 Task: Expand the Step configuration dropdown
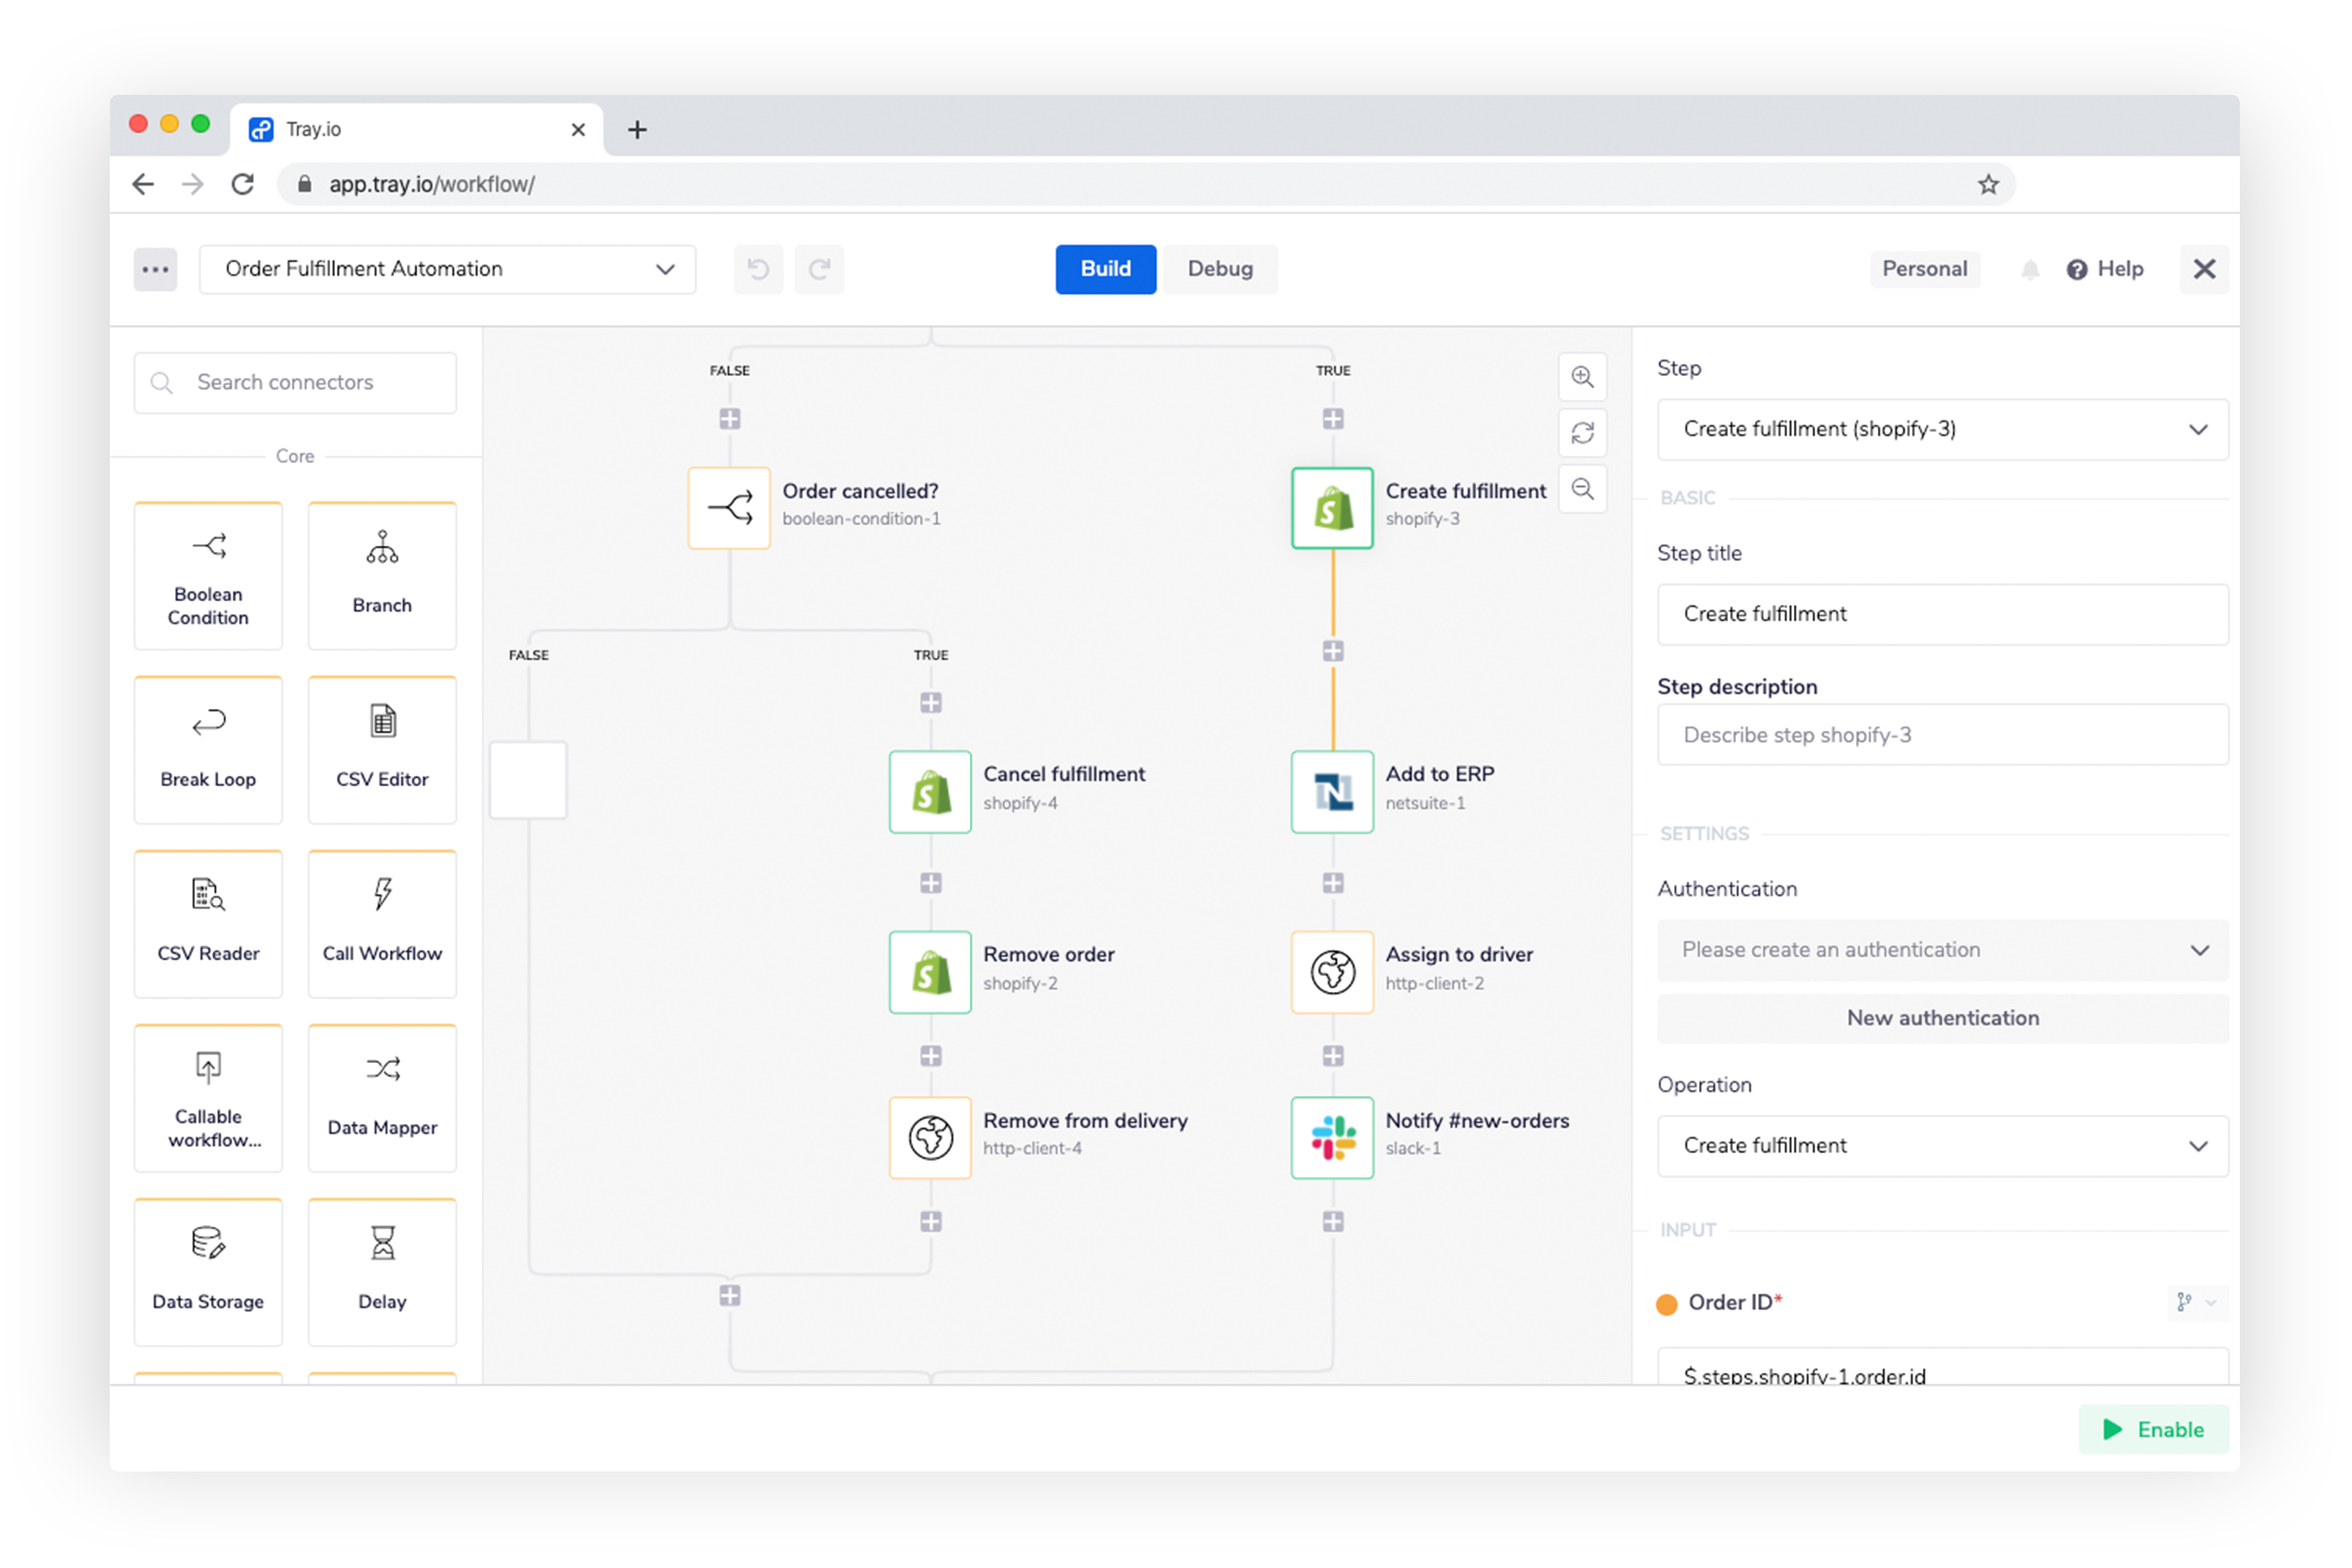2198,427
